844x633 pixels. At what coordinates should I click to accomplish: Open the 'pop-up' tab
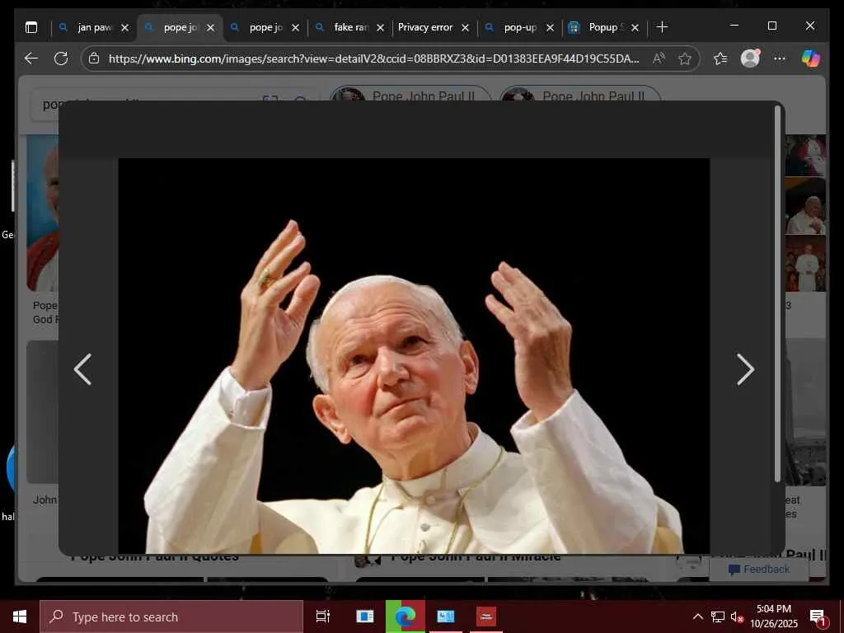520,27
